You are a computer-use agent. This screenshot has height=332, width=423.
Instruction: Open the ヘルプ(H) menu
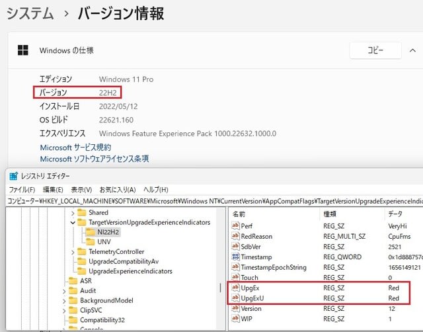click(156, 190)
